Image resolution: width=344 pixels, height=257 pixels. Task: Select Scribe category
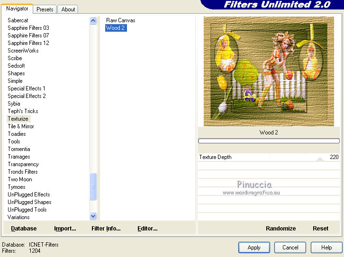point(15,58)
